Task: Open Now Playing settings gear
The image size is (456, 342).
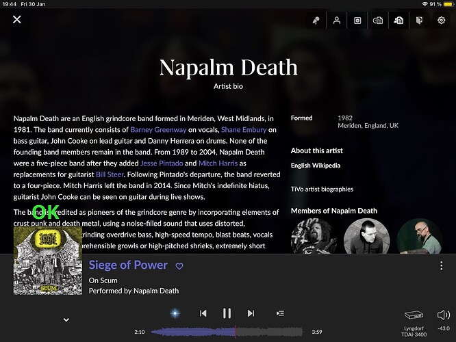Action: tap(441, 21)
